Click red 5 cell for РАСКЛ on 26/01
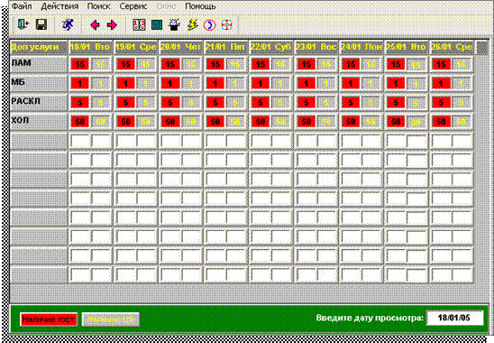Viewport: 494px width, 343px height. [x=441, y=103]
